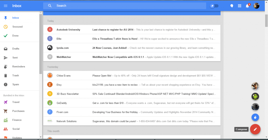The height and width of the screenshot is (140, 268).
Task: Compose a new email red button
Action: [255, 129]
